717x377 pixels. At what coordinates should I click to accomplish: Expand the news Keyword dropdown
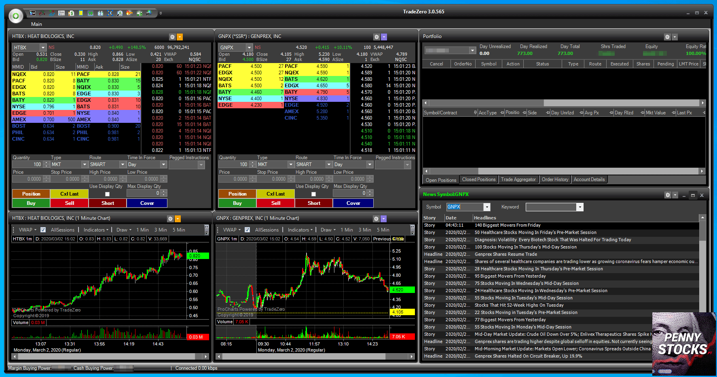pyautogui.click(x=580, y=207)
